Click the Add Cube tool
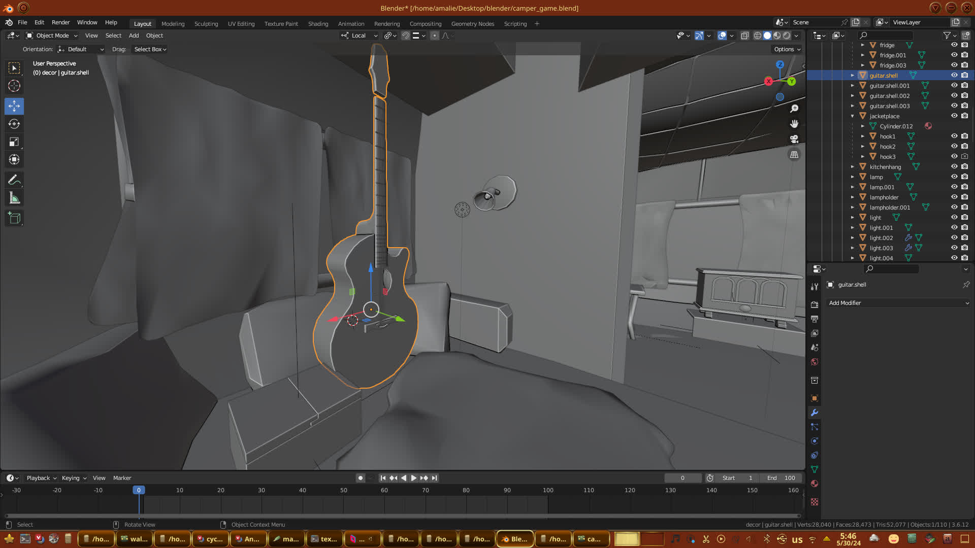The width and height of the screenshot is (975, 548). 14,218
